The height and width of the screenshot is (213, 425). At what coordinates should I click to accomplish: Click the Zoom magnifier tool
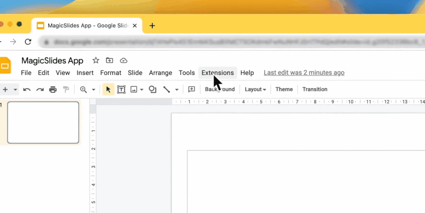pyautogui.click(x=83, y=89)
